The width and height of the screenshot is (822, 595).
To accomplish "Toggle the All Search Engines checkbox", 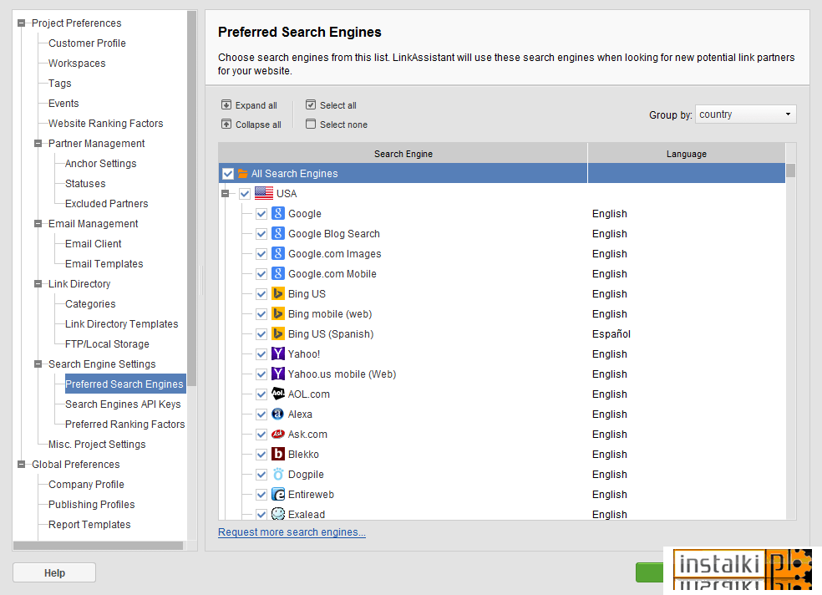I will (227, 174).
